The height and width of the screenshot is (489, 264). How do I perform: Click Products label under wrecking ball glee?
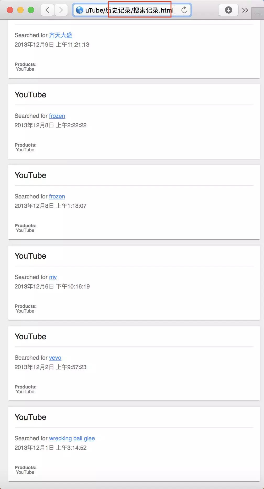25,467
